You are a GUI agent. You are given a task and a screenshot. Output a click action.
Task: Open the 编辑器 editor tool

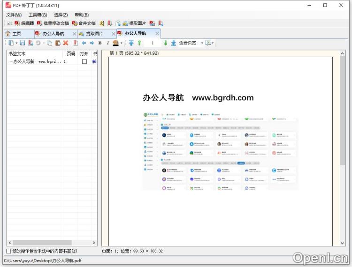(x=24, y=23)
